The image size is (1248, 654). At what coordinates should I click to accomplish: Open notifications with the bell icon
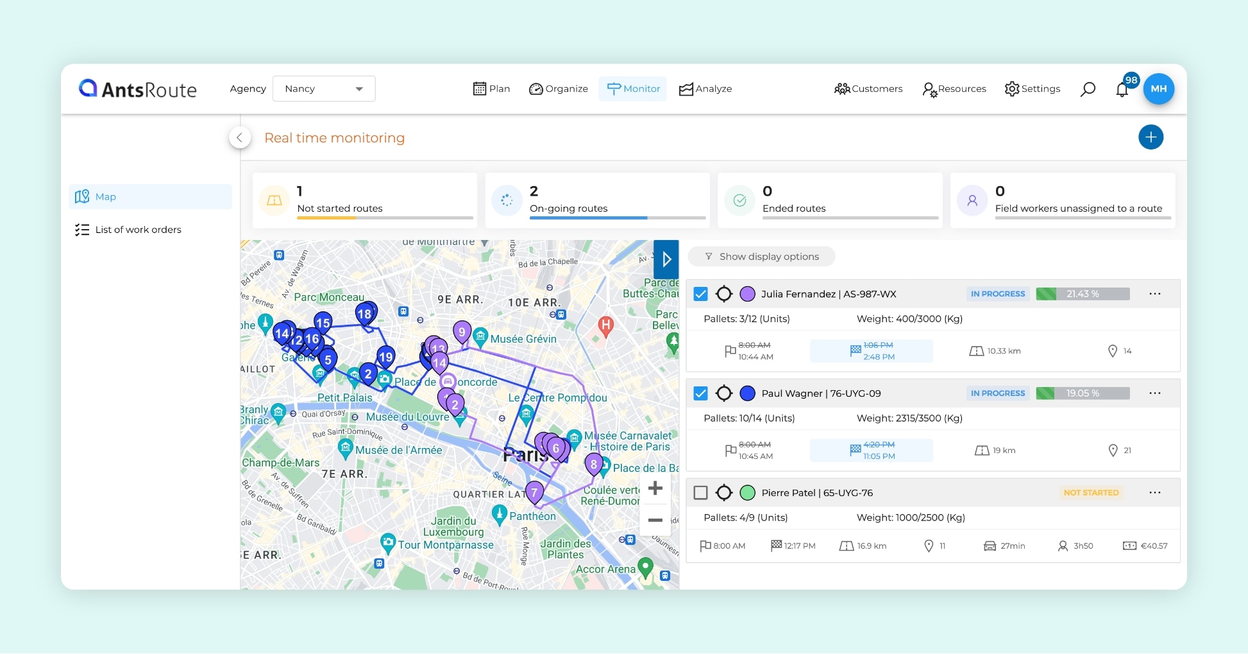point(1122,90)
